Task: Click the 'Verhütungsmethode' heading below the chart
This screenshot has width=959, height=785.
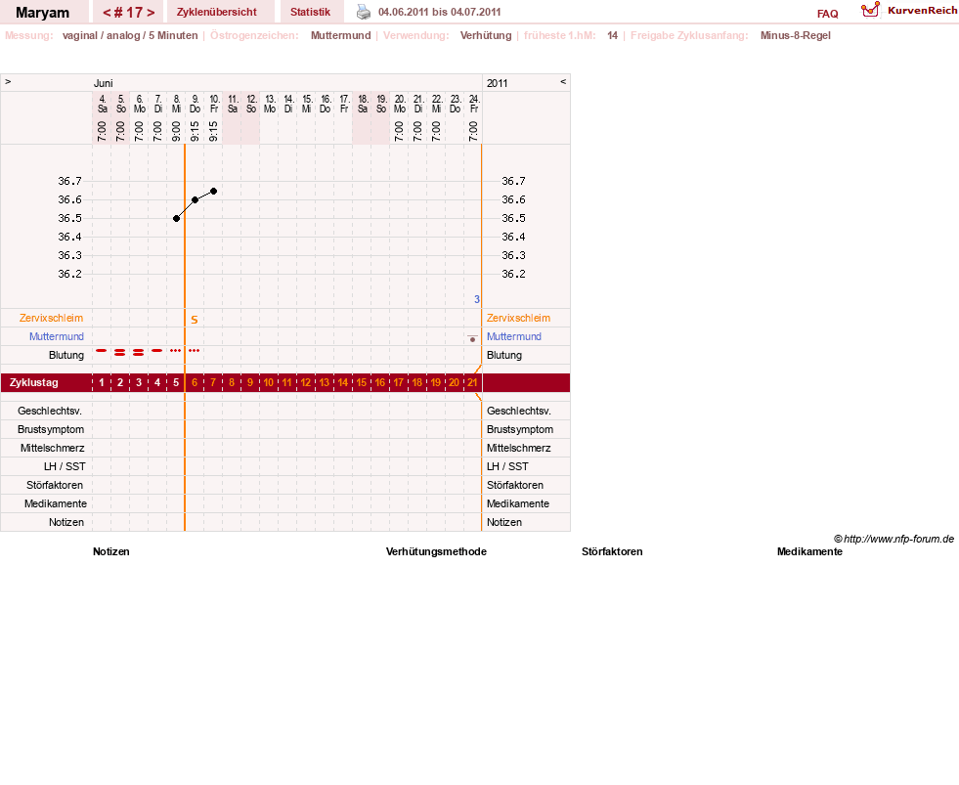Action: [436, 551]
